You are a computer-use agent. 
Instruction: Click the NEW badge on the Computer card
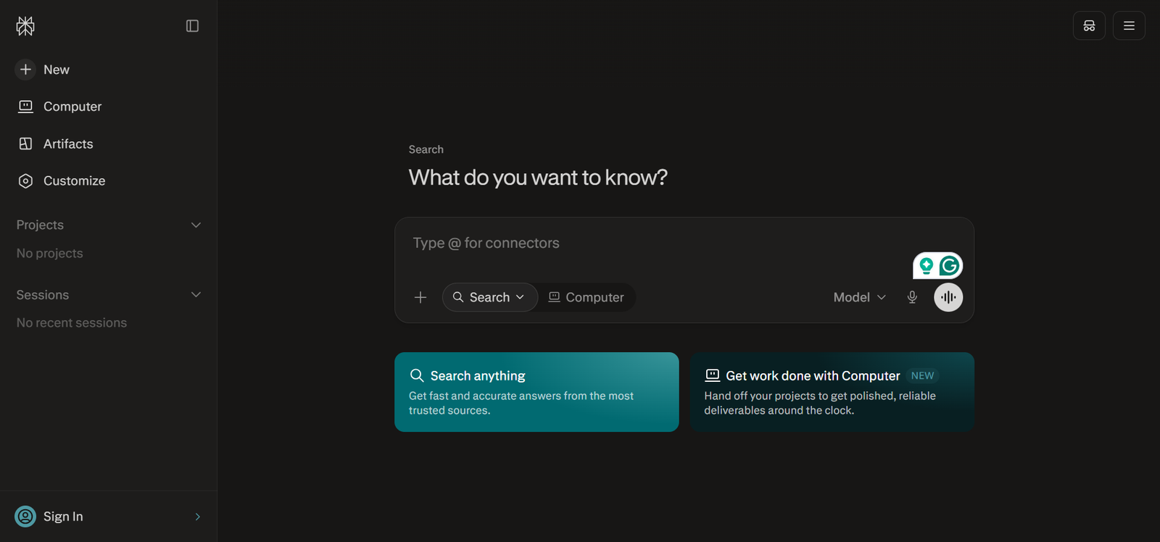pyautogui.click(x=922, y=376)
